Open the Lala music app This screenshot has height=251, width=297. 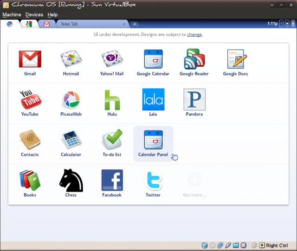point(153,99)
